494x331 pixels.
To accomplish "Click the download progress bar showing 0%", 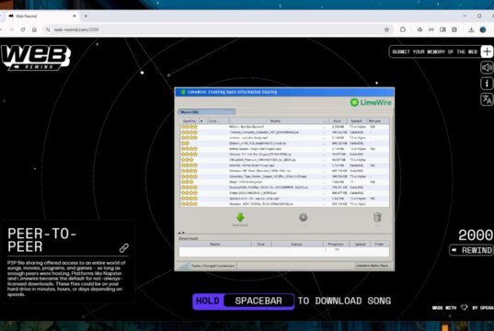I will (x=337, y=249).
